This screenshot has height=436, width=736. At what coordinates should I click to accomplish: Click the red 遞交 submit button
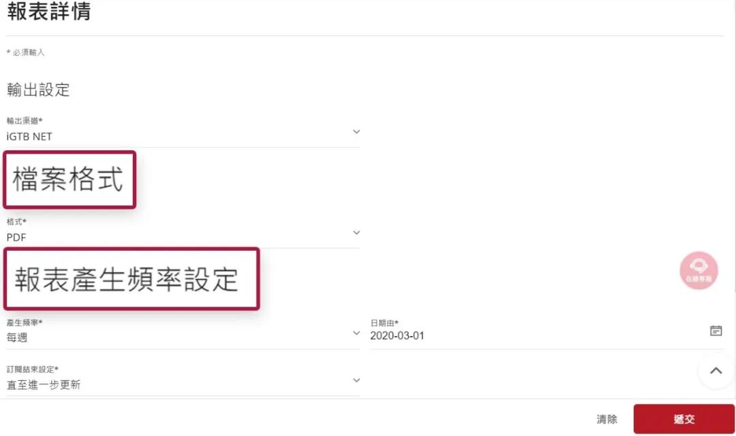684,419
